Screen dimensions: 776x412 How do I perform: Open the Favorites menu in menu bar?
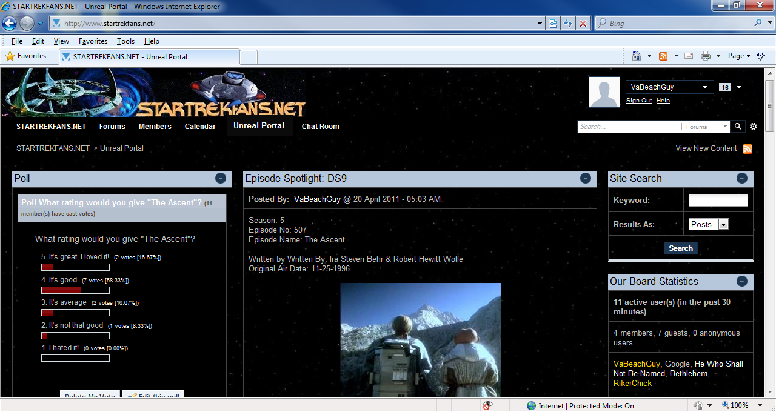tap(93, 41)
